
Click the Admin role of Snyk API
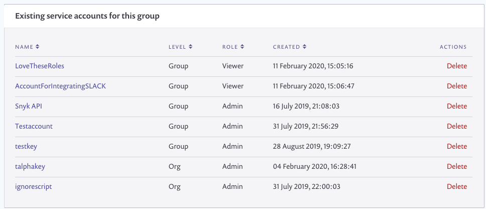[232, 106]
